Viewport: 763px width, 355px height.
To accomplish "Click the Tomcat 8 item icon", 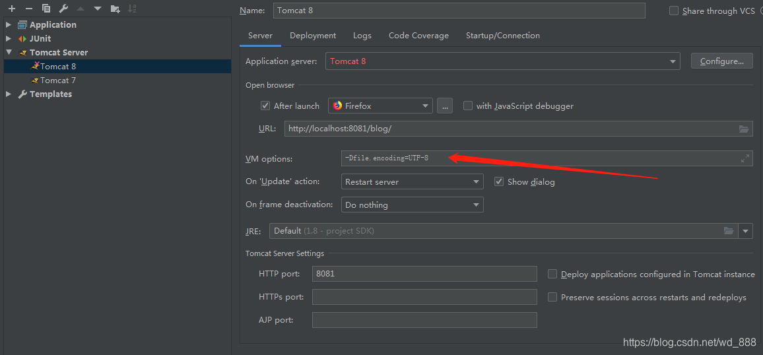I will coord(34,66).
